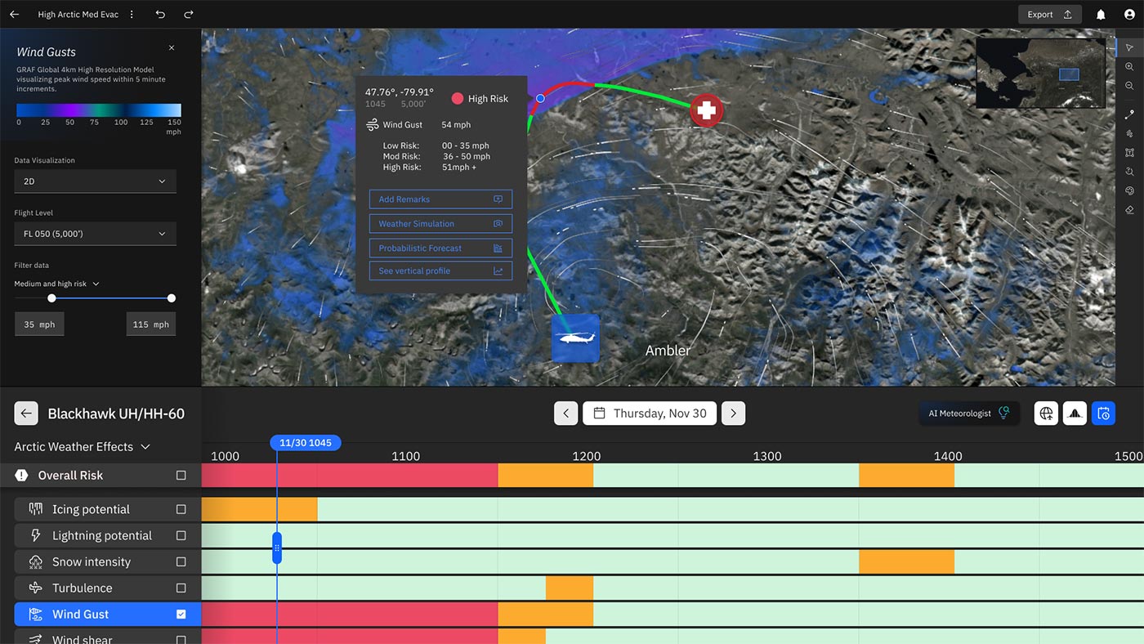This screenshot has height=644, width=1144.
Task: Open the notifications bell
Action: click(1101, 15)
